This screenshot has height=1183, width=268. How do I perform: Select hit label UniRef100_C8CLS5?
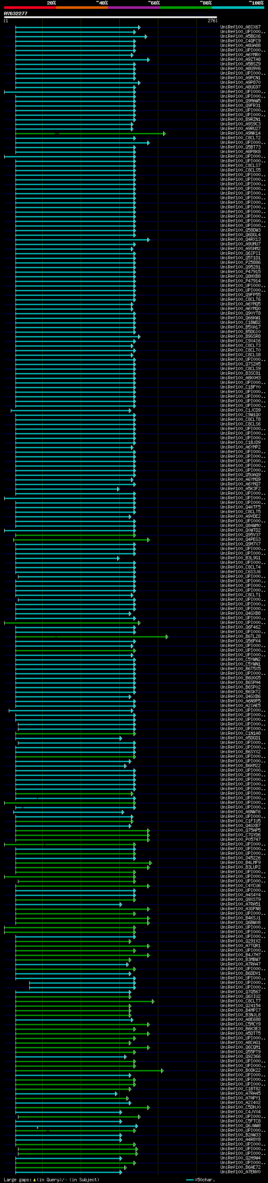point(240,170)
